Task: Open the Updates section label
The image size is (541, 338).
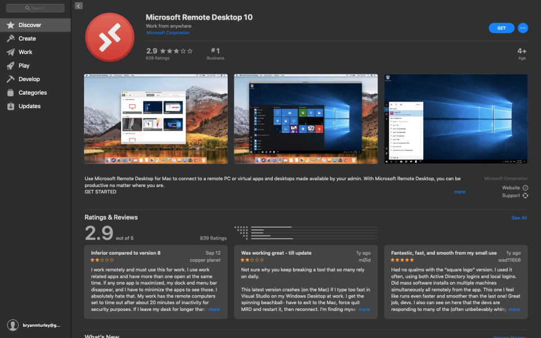Action: click(30, 106)
